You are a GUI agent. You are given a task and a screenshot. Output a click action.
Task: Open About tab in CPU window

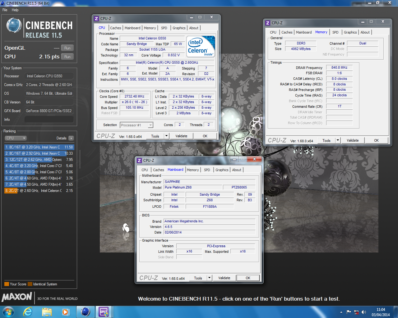[x=194, y=28]
